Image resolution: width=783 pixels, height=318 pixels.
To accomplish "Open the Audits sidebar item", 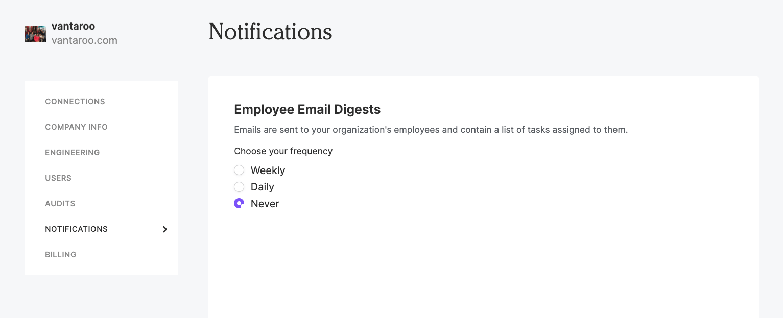I will (60, 204).
